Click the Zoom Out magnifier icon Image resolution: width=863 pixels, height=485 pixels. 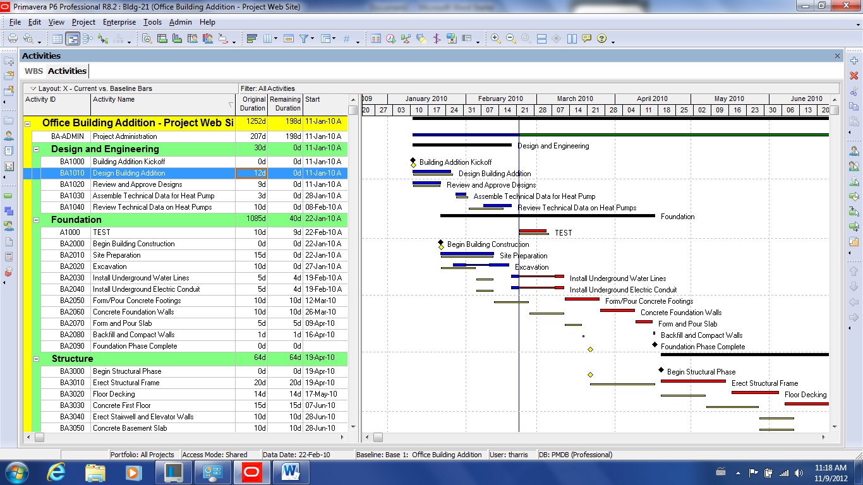point(511,39)
